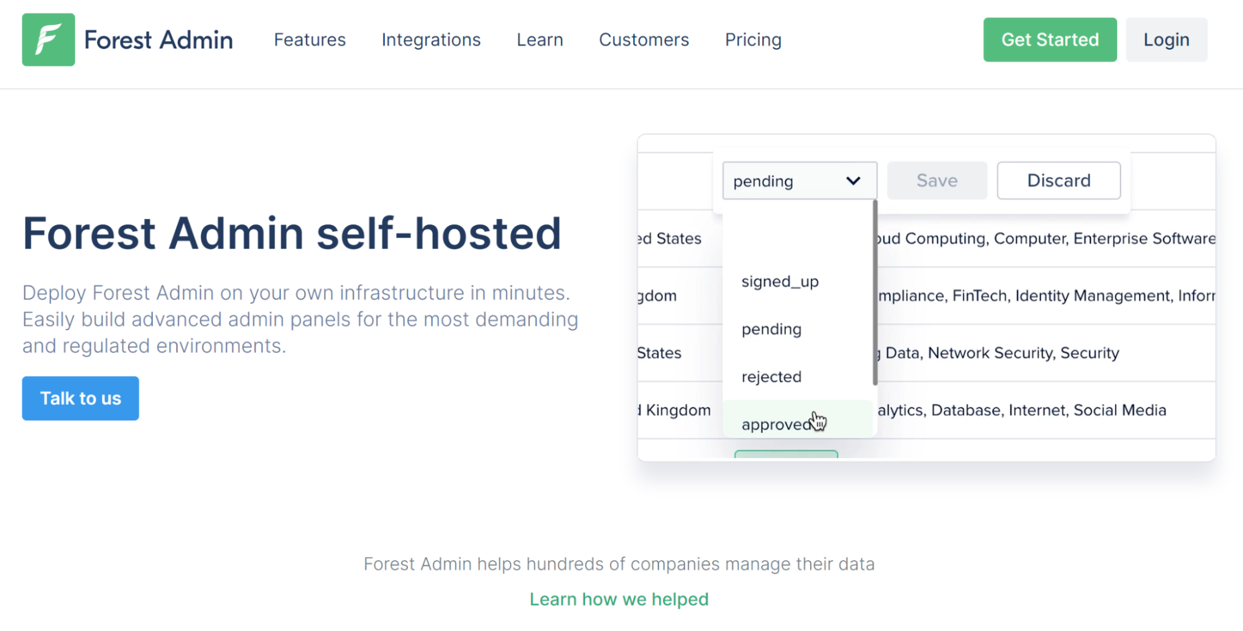Click the Login button
Image resolution: width=1243 pixels, height=631 pixels.
[x=1166, y=39]
